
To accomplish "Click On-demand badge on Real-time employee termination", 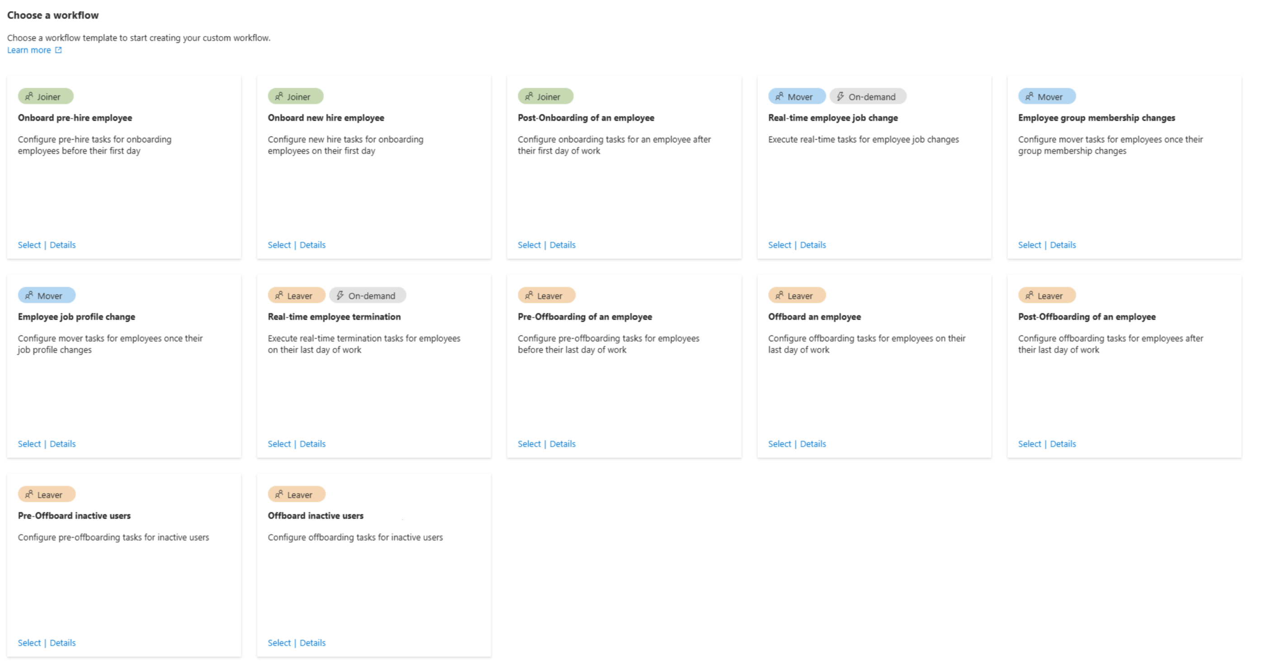I will (x=367, y=296).
